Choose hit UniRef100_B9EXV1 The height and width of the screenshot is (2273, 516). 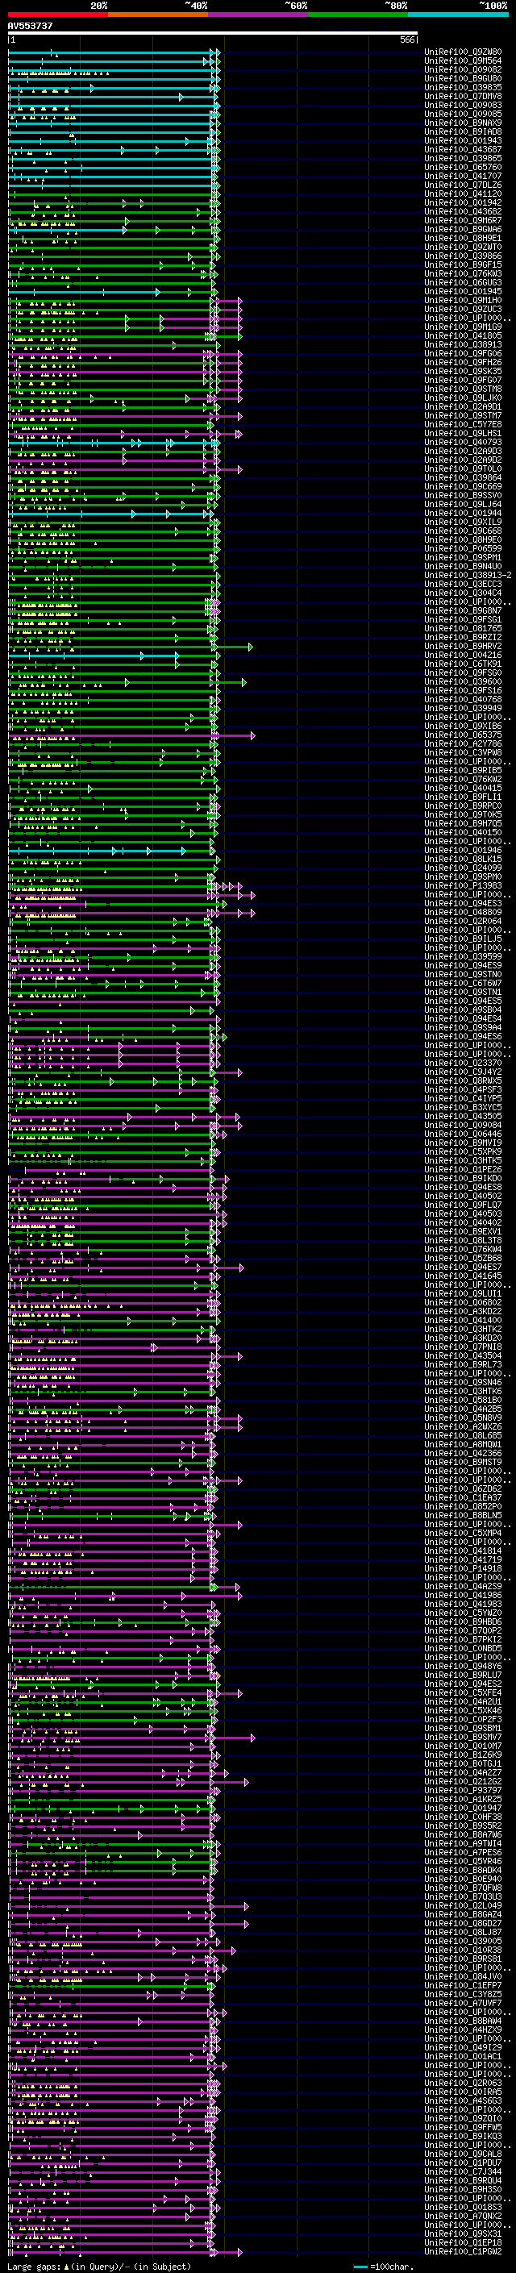[463, 1231]
